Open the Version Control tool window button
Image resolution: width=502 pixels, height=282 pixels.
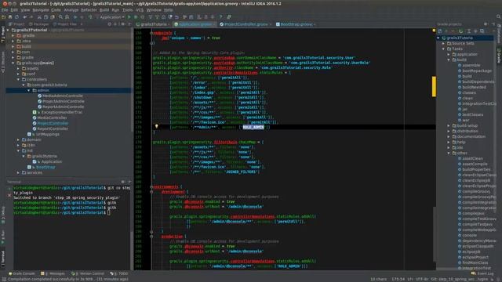(x=88, y=273)
